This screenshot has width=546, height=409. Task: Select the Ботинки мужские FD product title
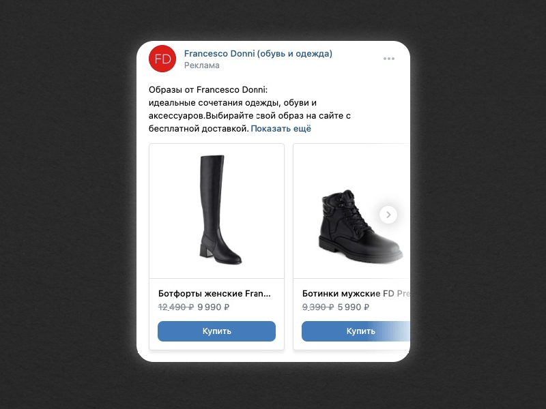[x=356, y=294]
